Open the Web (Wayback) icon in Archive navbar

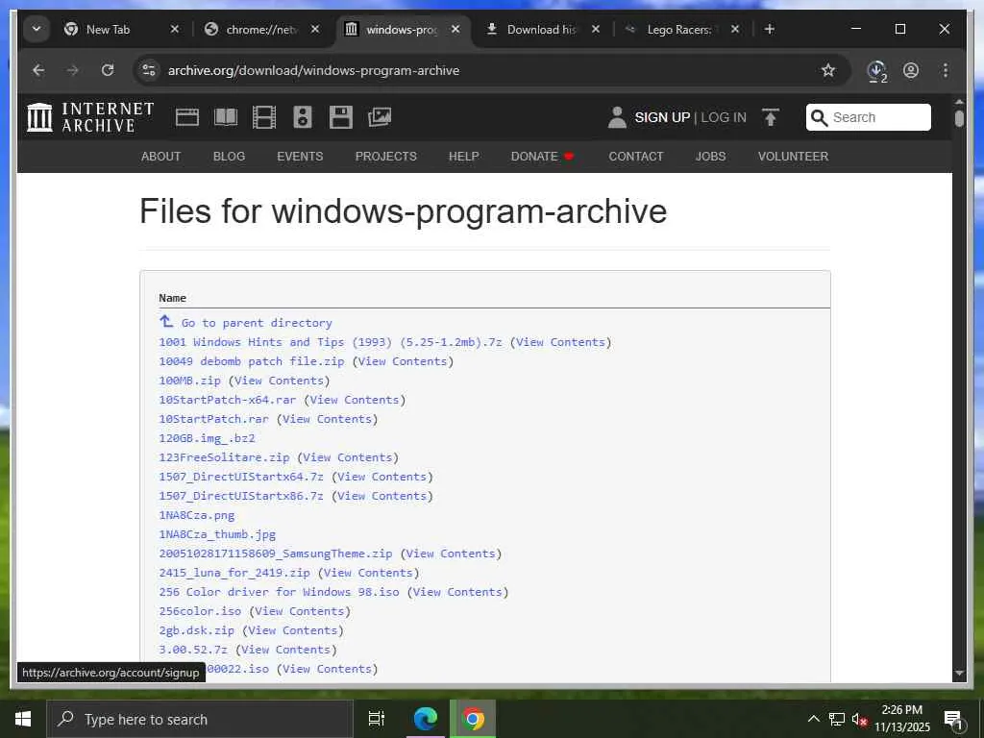(187, 117)
